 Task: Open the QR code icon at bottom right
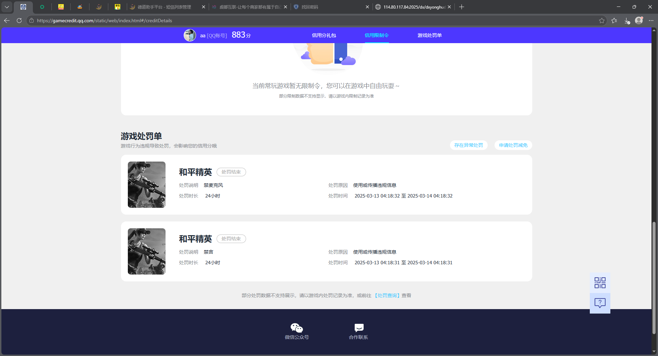click(x=599, y=282)
